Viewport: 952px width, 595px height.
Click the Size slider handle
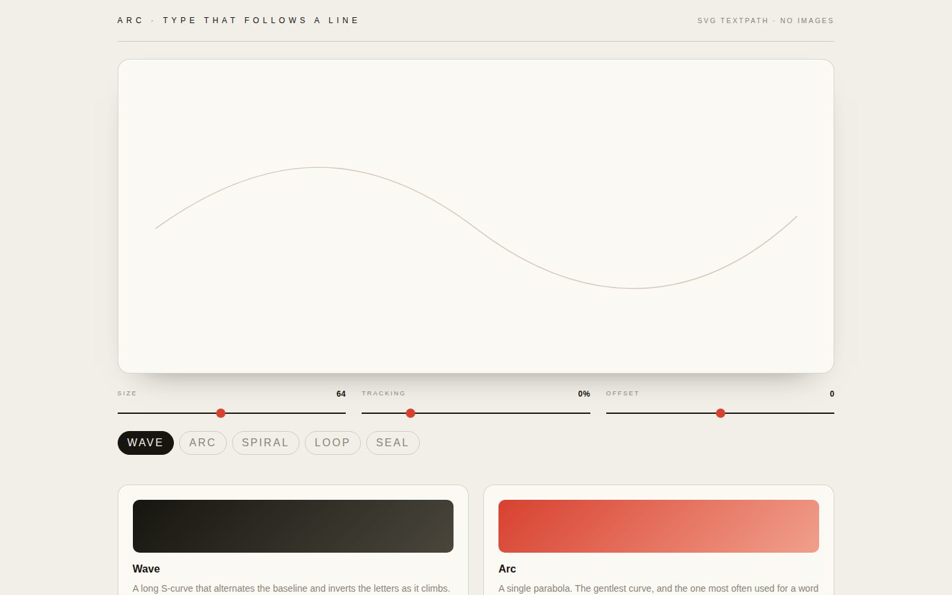click(x=221, y=413)
